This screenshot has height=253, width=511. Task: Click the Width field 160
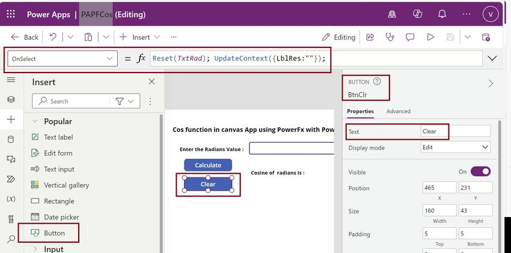tap(439, 210)
